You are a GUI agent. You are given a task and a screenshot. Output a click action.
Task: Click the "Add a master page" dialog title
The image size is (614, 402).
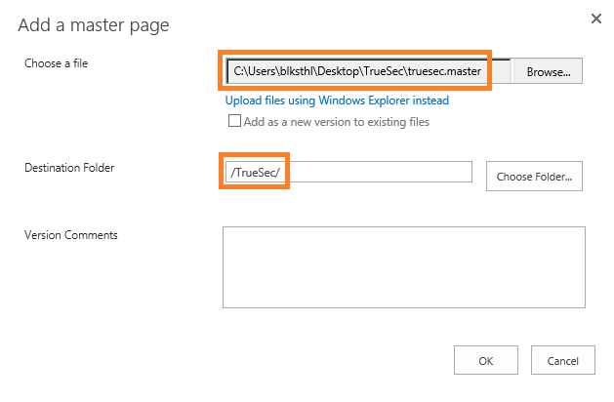point(94,24)
